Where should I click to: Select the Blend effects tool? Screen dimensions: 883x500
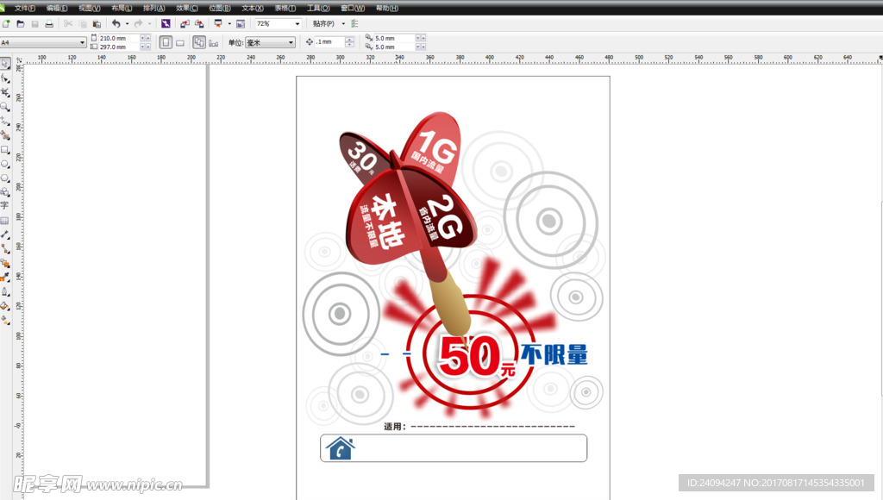[x=5, y=263]
